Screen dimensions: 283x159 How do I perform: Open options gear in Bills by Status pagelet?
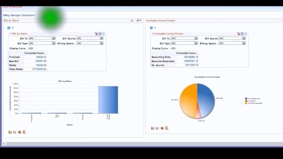click(9, 28)
